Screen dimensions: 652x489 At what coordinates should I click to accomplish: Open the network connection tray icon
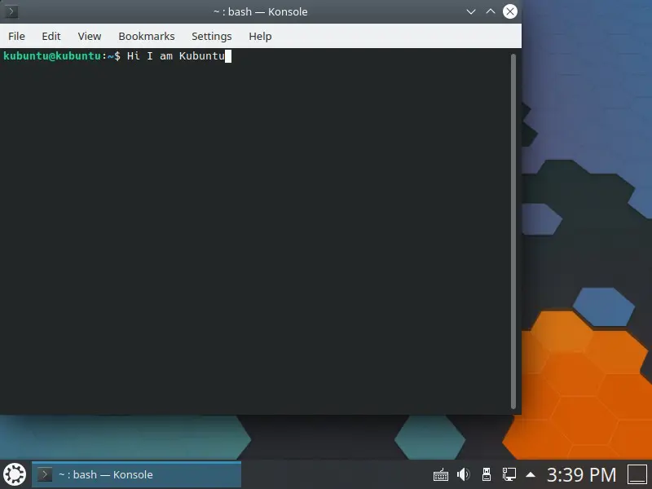pyautogui.click(x=509, y=474)
